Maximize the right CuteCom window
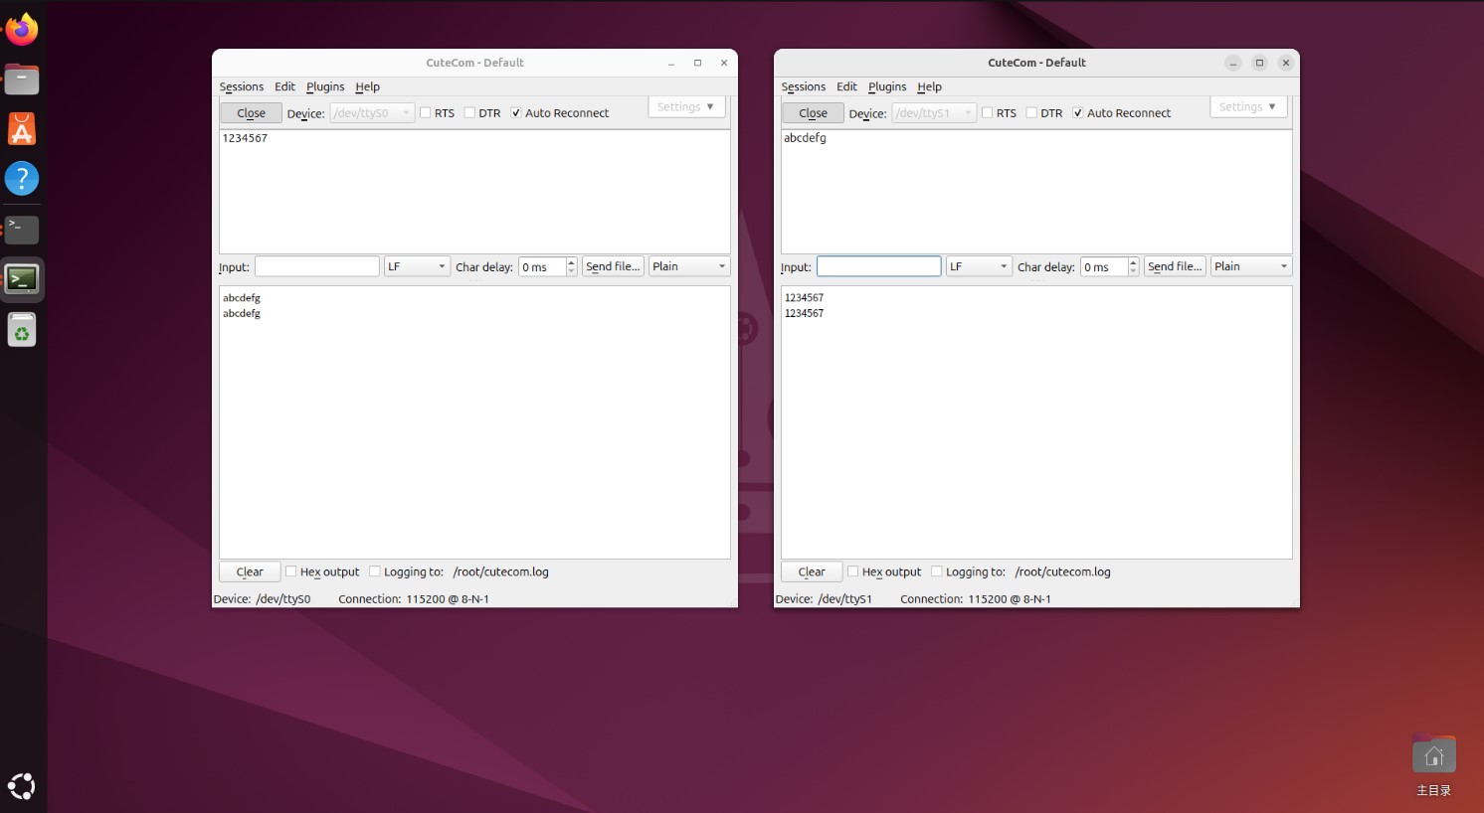Viewport: 1484px width, 813px height. tap(1259, 63)
